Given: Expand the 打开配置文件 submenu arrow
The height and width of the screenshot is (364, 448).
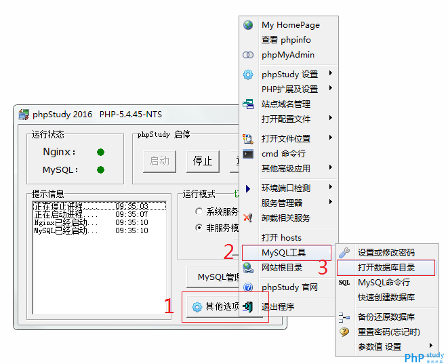Looking at the screenshot, I should 331,117.
